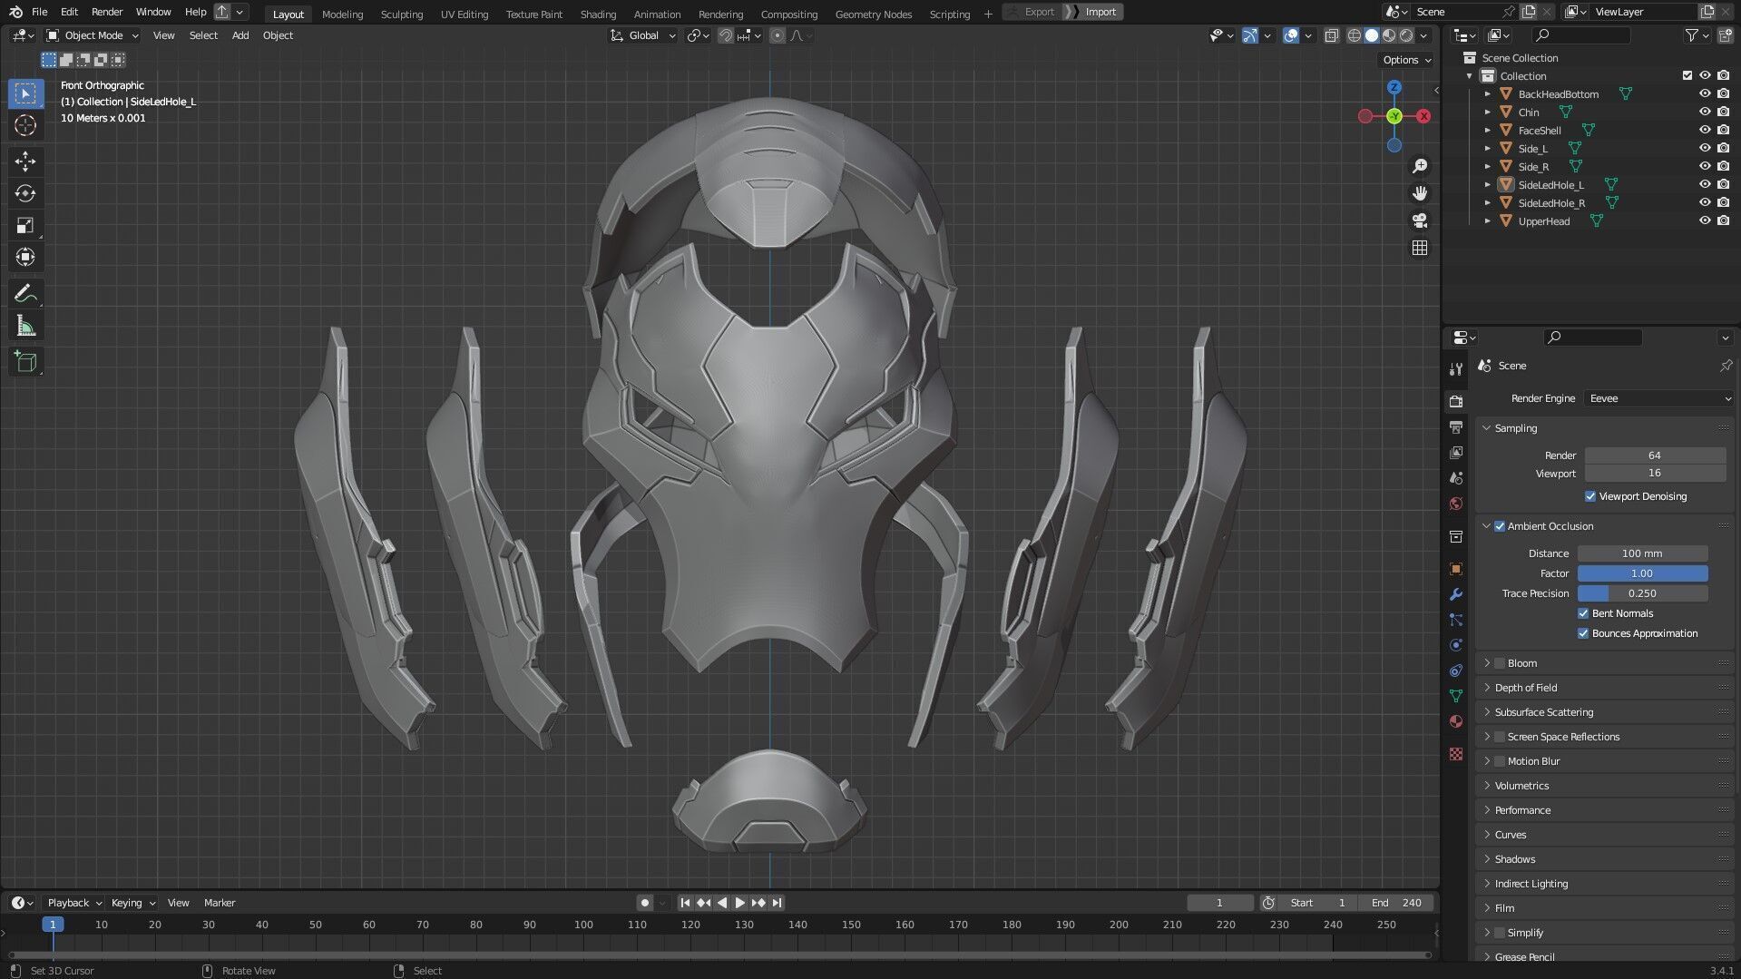Enable Screen Space Reflections checkbox
1741x979 pixels.
(1500, 737)
